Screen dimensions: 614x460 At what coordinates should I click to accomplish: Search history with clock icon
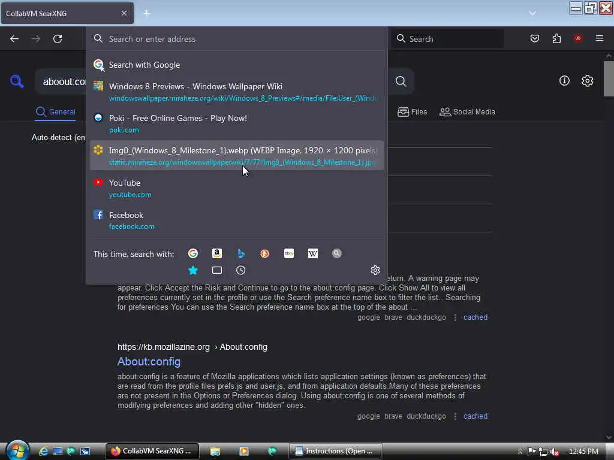(241, 270)
